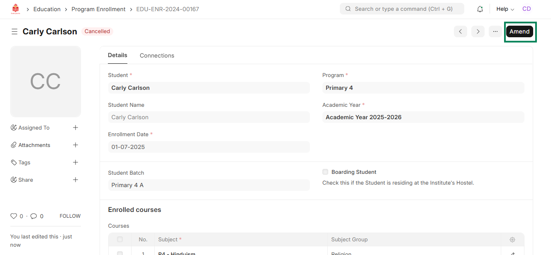
Task: Select the Details tab
Action: [x=117, y=55]
